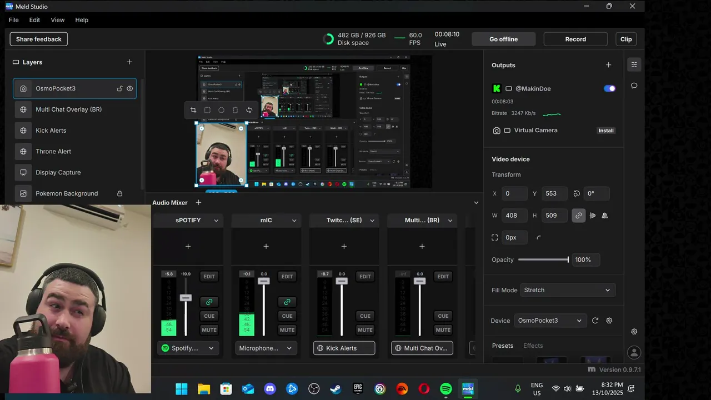Flip the layer vertically icon

coord(593,216)
